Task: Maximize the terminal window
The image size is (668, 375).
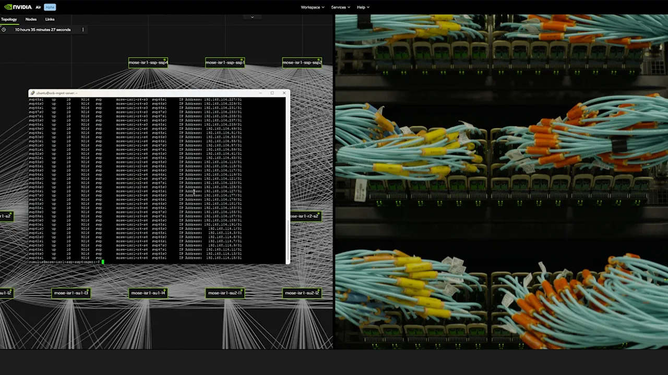Action: (x=272, y=93)
